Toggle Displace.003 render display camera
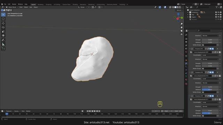 pyautogui.click(x=213, y=96)
